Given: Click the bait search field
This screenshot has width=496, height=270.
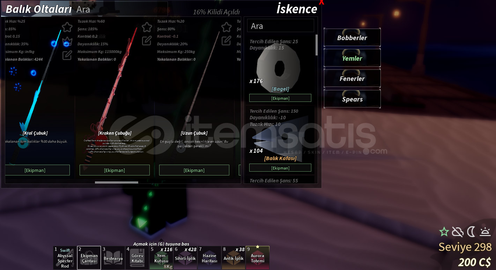Looking at the screenshot, I should (280, 26).
